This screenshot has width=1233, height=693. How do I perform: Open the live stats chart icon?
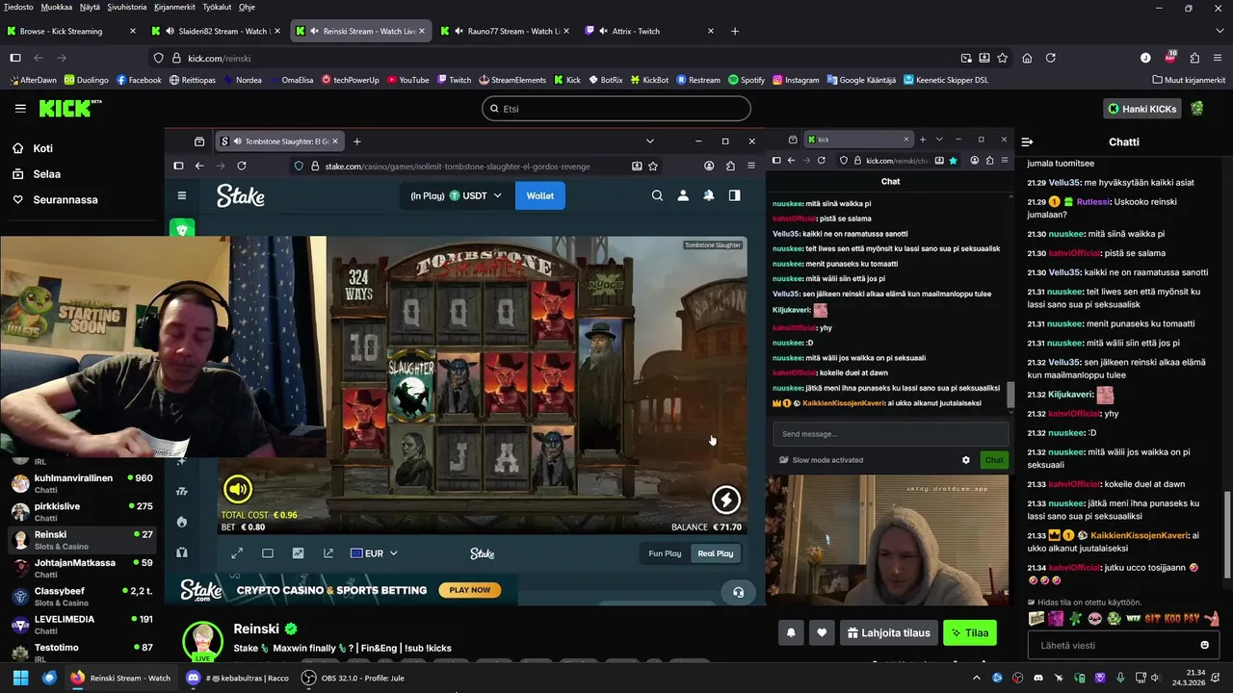(298, 553)
